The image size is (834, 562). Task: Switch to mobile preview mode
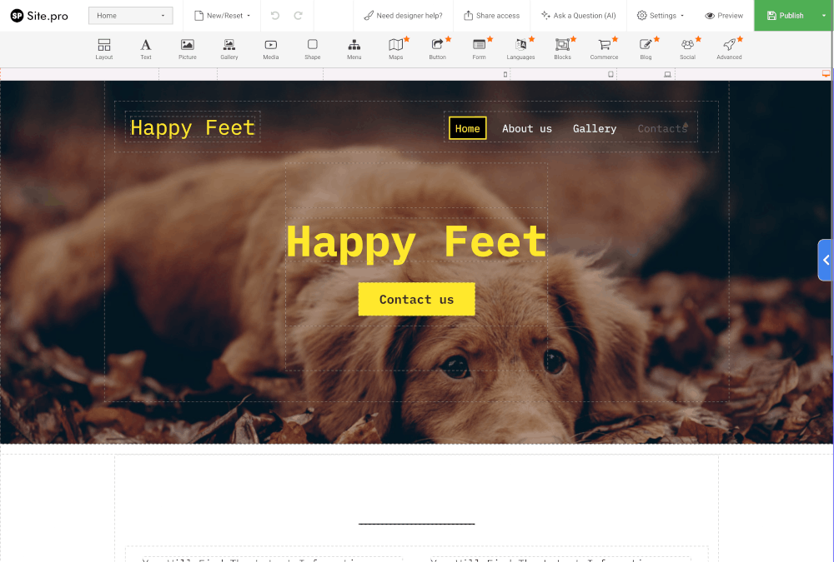click(505, 74)
